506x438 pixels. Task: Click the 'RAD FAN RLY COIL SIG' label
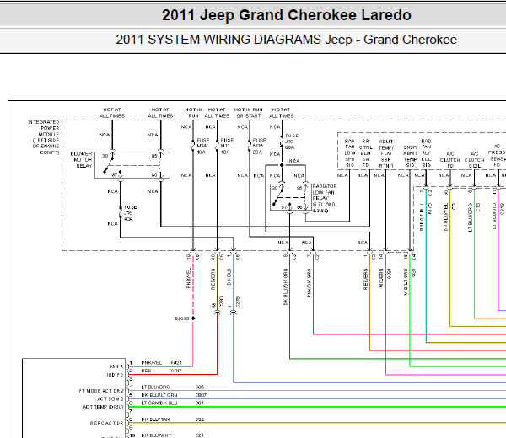pos(426,153)
